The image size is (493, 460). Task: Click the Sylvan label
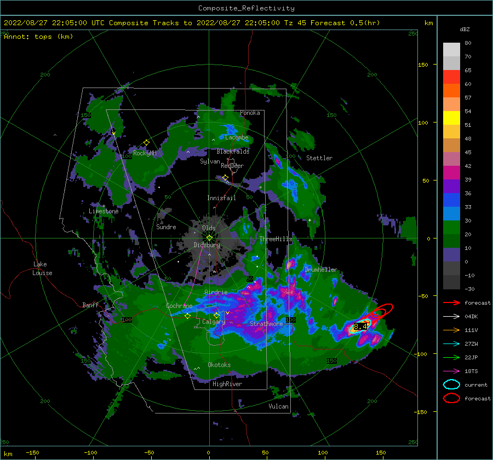point(210,162)
